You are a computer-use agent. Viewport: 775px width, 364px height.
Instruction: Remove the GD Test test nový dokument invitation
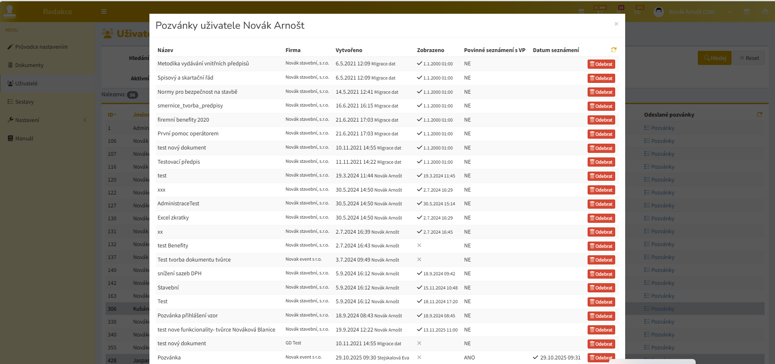[x=601, y=344]
